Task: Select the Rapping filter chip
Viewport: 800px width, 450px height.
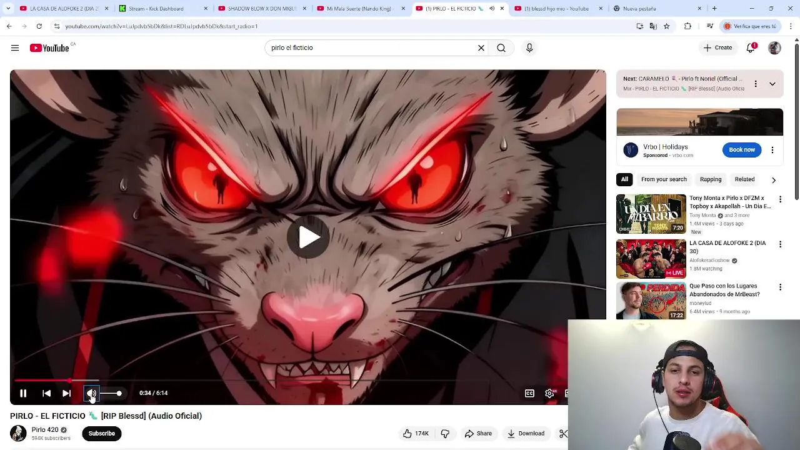Action: click(711, 179)
